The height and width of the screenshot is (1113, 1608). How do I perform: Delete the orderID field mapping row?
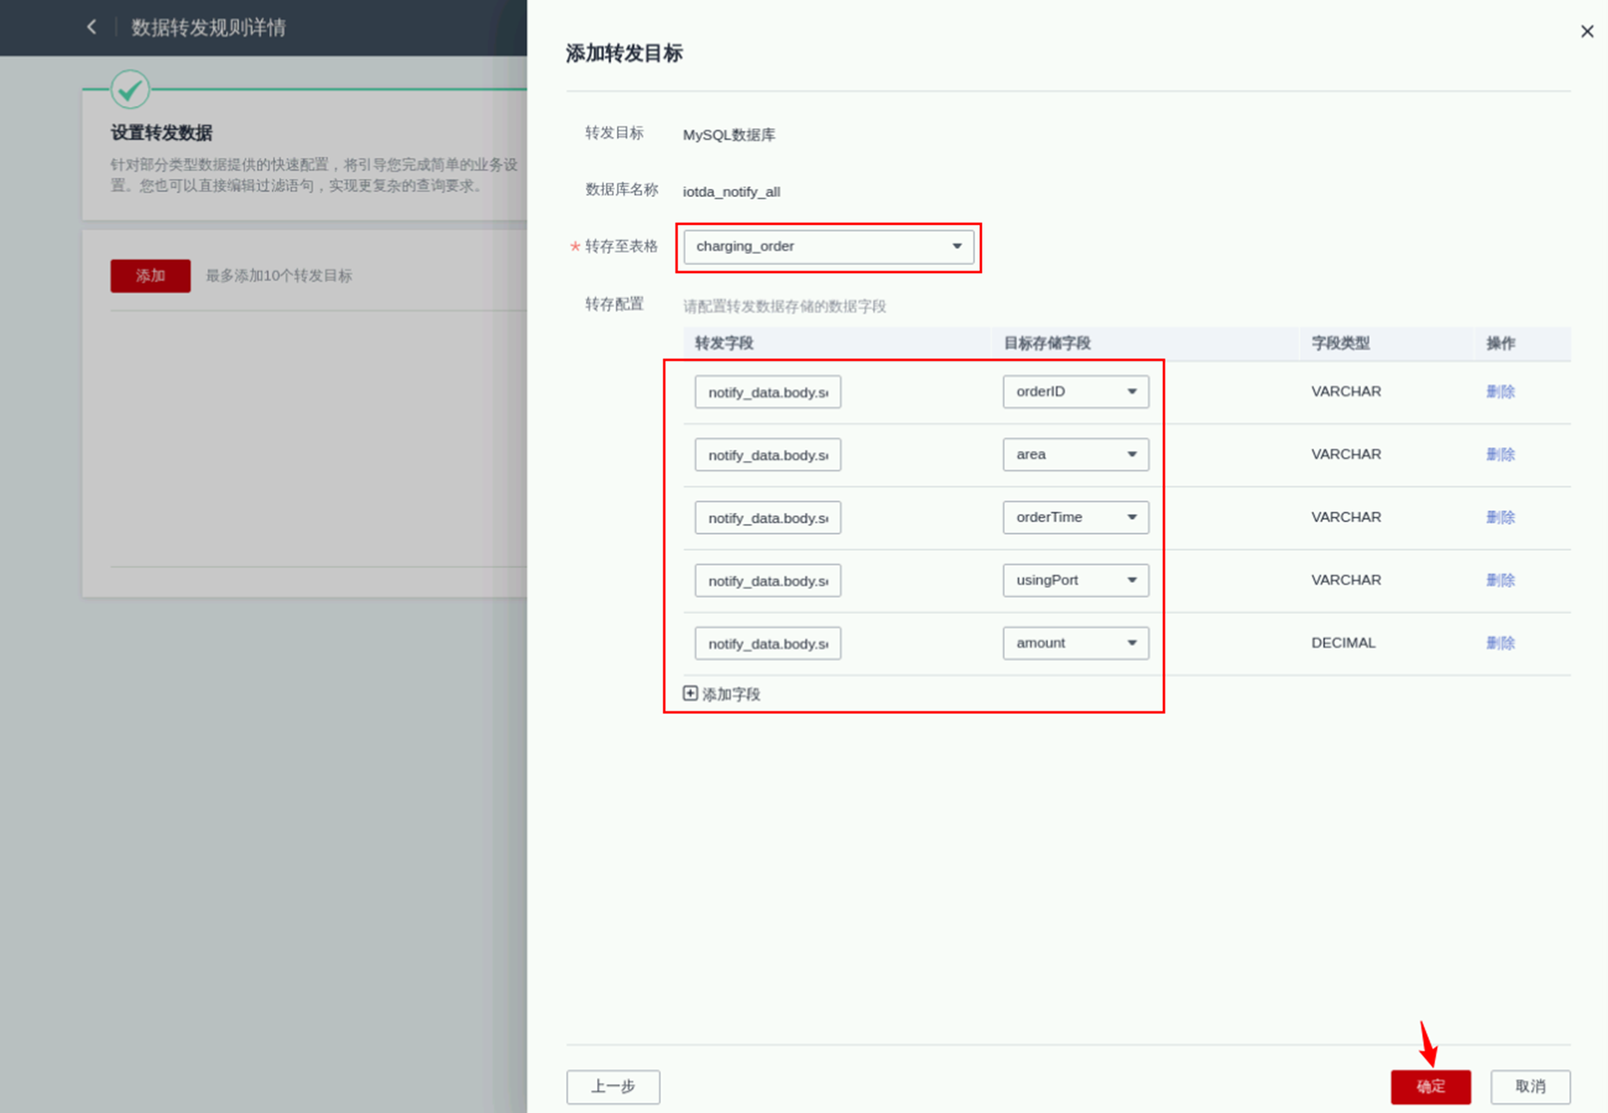coord(1500,392)
